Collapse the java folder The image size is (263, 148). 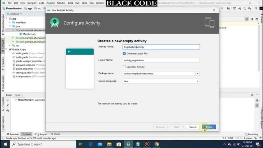[x=10, y=26]
